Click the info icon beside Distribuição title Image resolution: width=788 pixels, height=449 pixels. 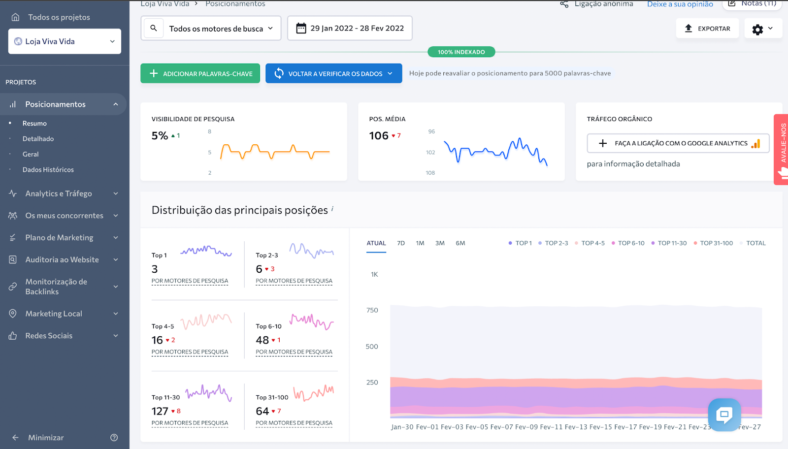332,209
